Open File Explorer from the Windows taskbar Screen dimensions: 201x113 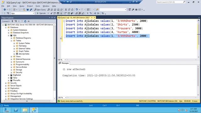pos(25,110)
